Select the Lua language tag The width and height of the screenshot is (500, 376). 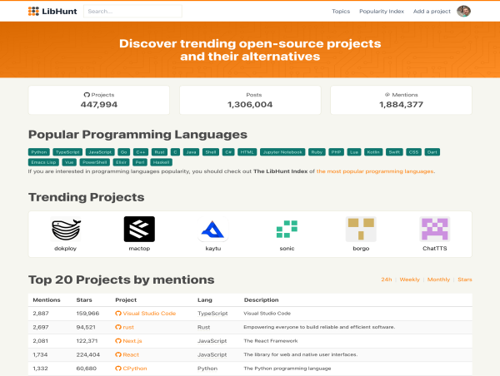(x=354, y=152)
